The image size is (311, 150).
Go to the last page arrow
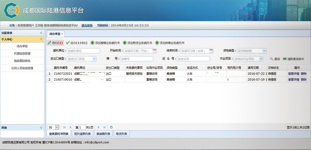point(104,127)
